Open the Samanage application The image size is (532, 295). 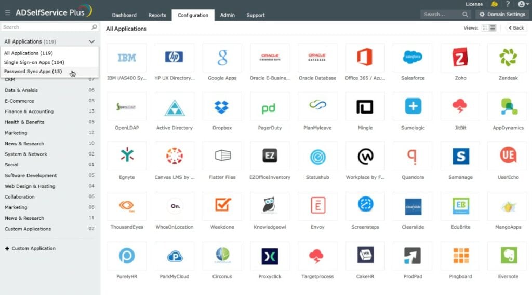[460, 156]
